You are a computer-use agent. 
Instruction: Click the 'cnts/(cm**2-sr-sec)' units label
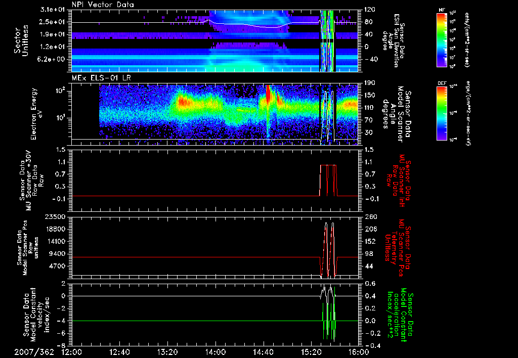[x=467, y=40]
